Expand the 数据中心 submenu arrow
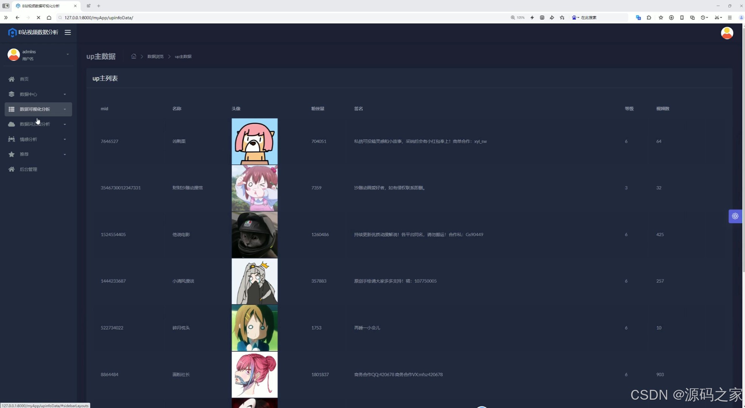This screenshot has height=408, width=745. coord(65,94)
